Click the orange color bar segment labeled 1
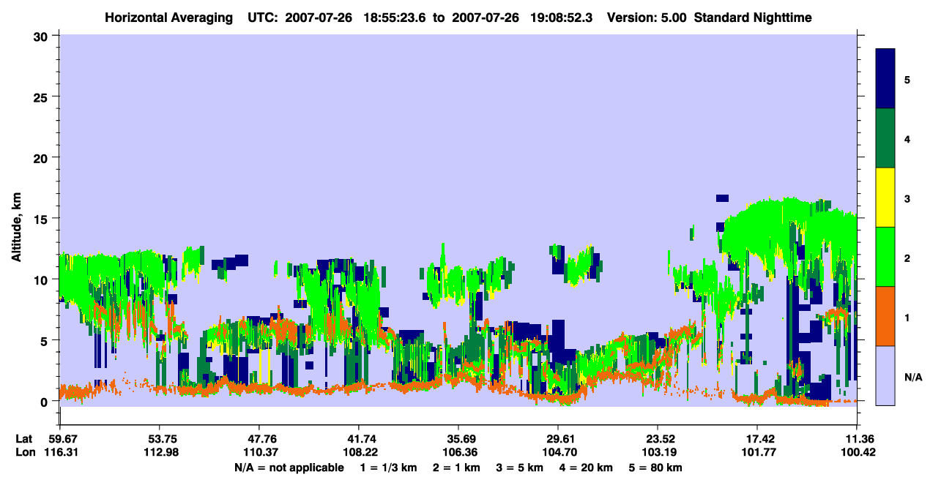This screenshot has height=488, width=952. pyautogui.click(x=885, y=316)
